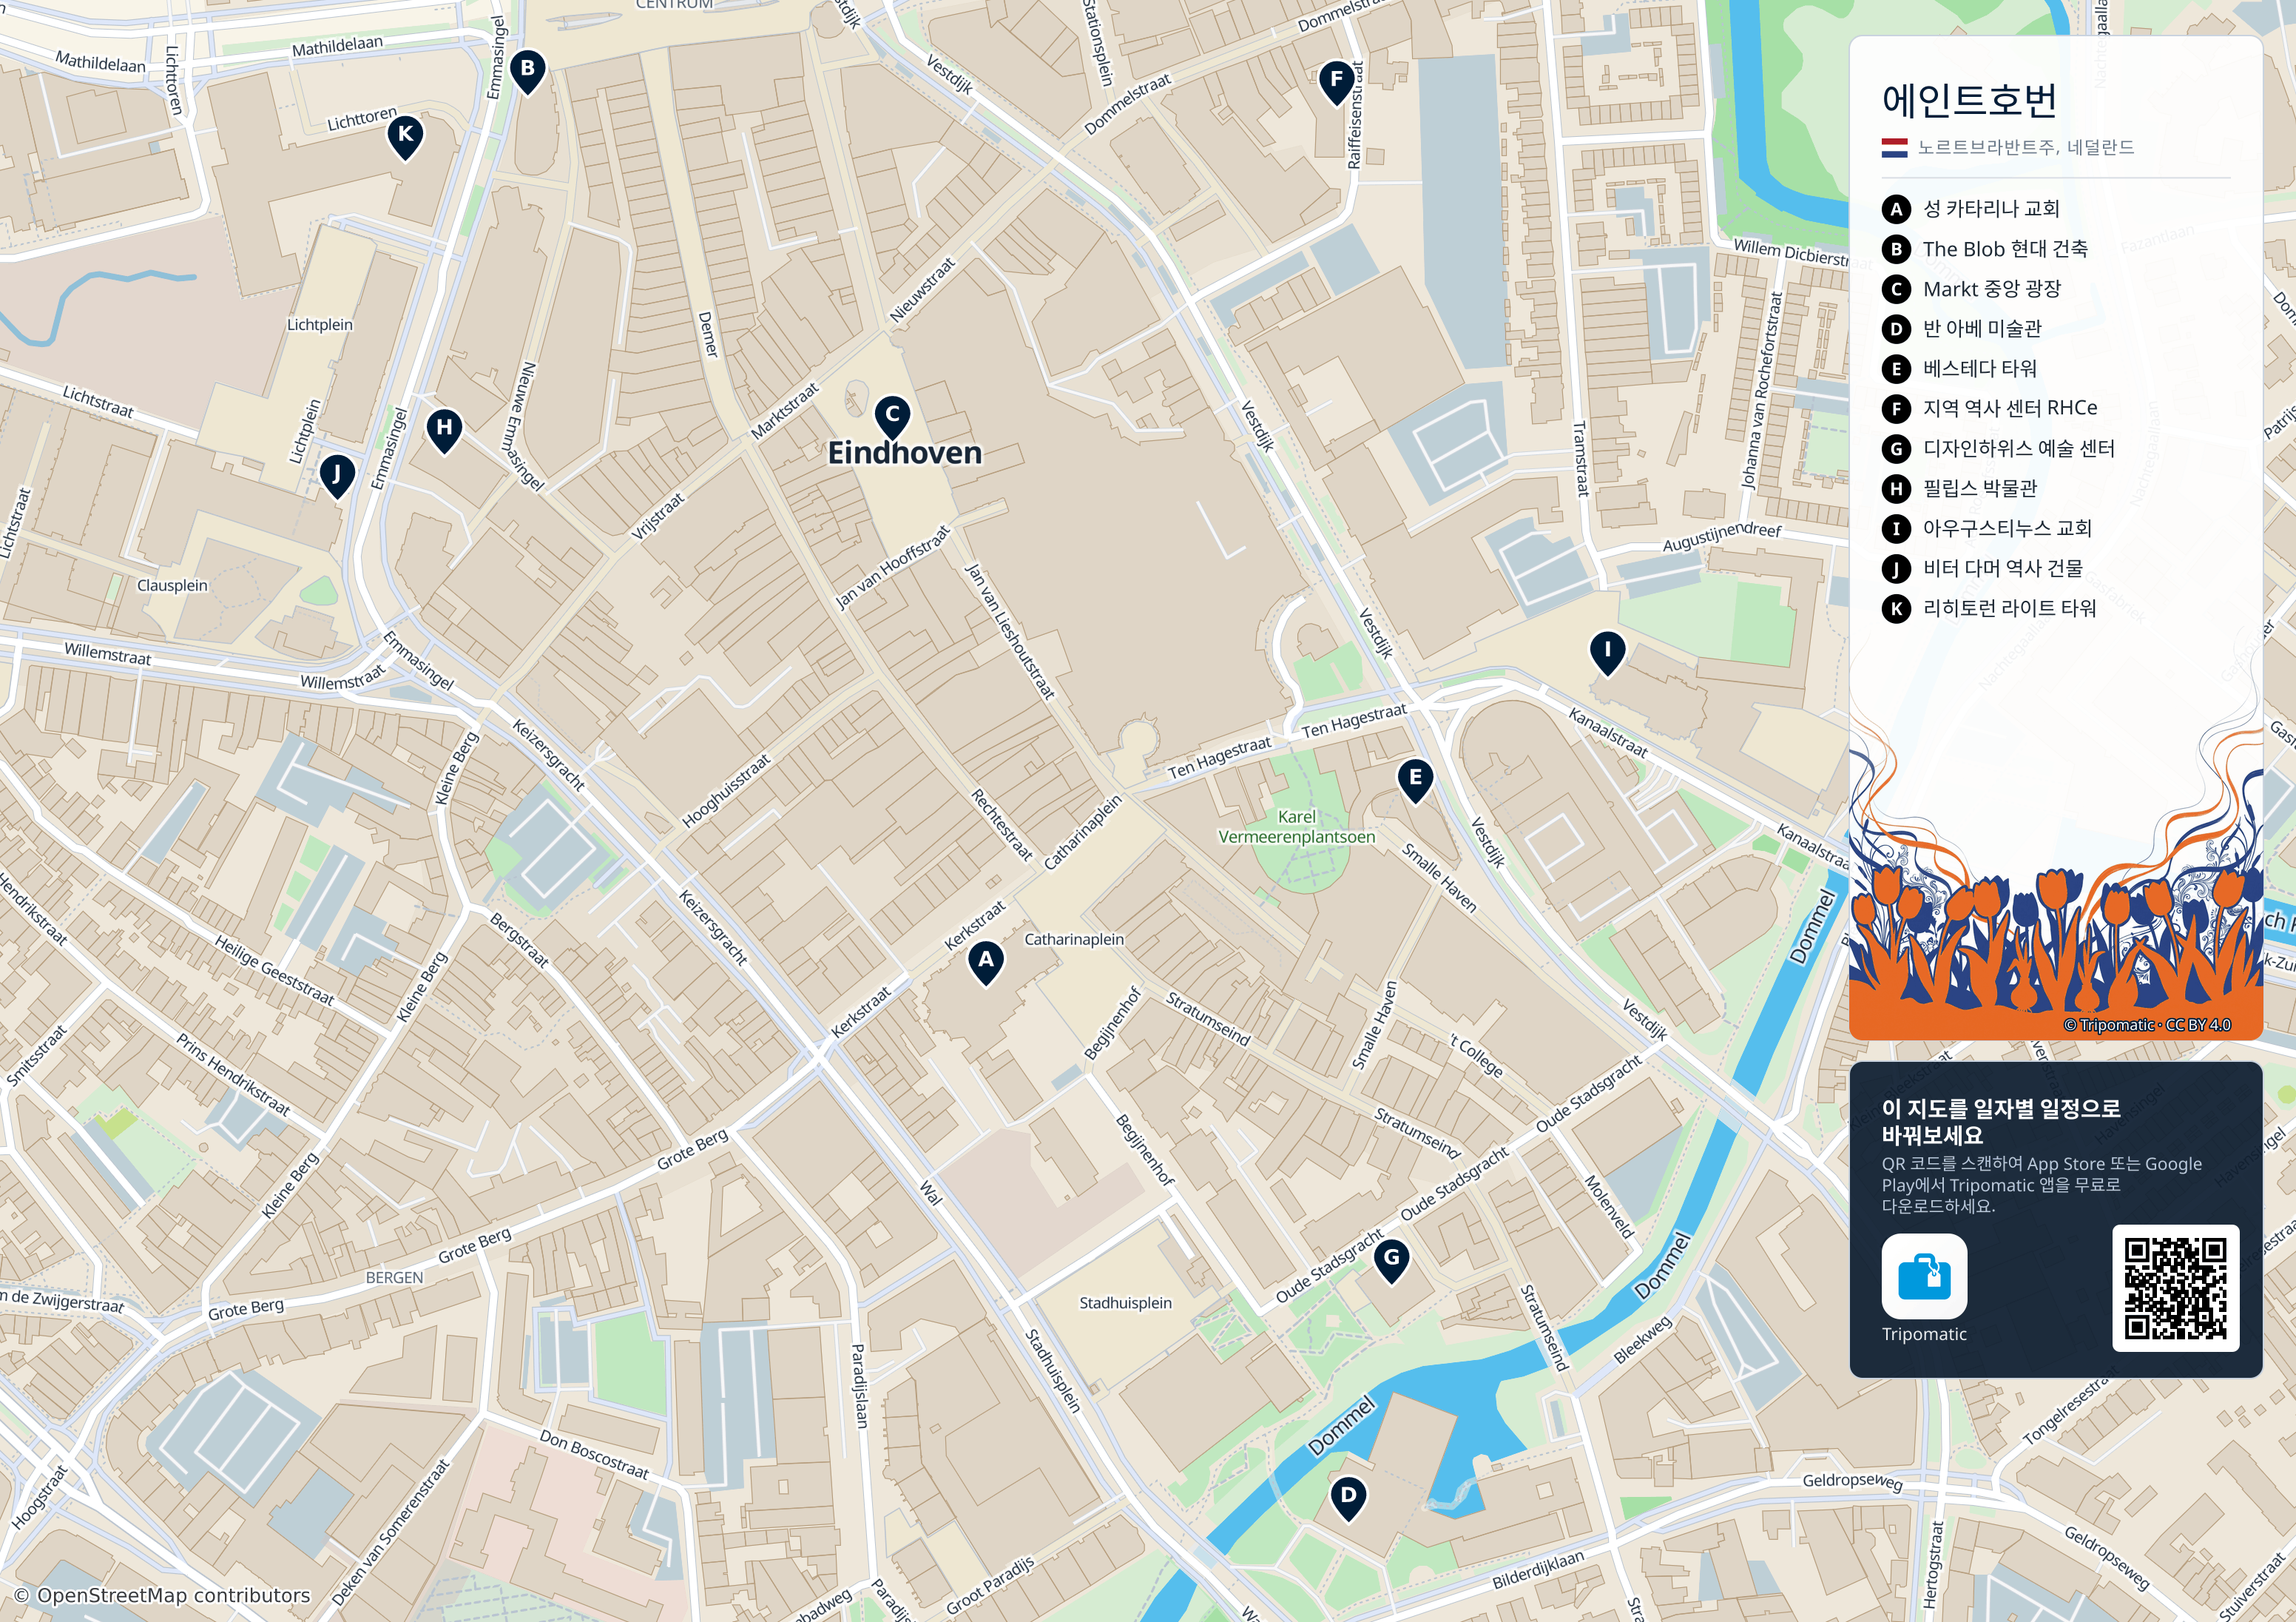Click the 'BERGEN' district label

pyautogui.click(x=394, y=1278)
